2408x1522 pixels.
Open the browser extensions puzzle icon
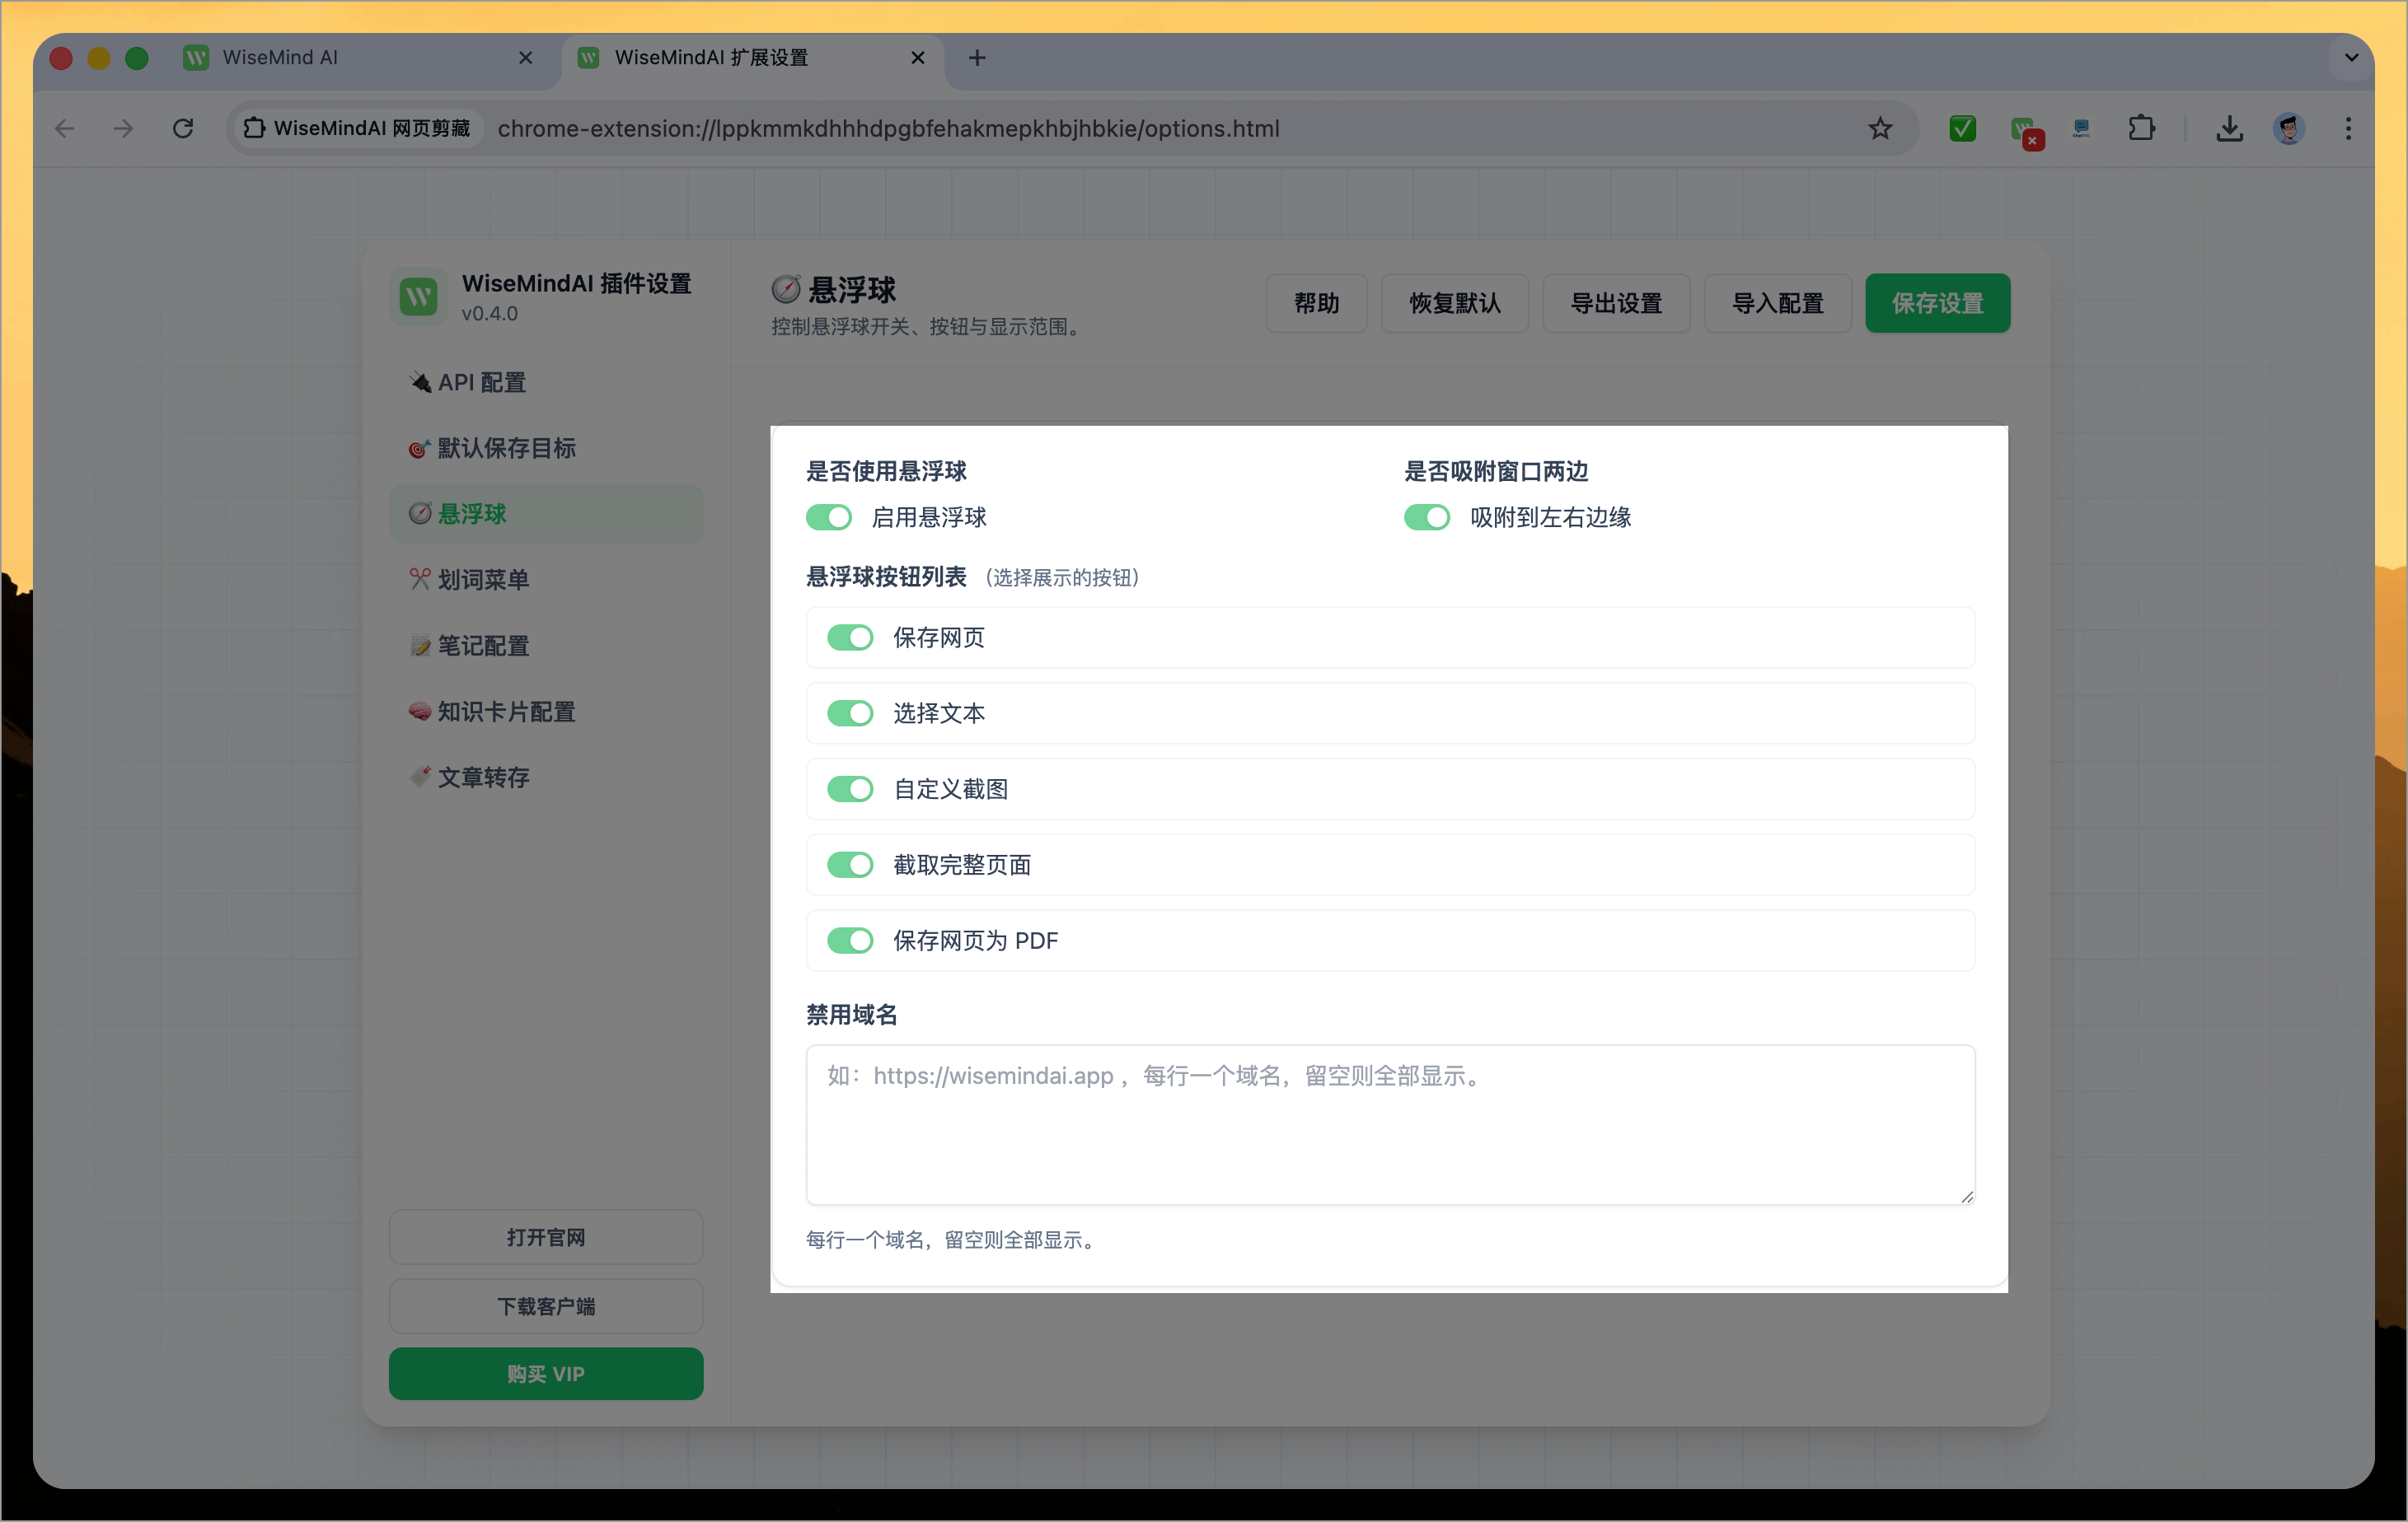[2141, 128]
